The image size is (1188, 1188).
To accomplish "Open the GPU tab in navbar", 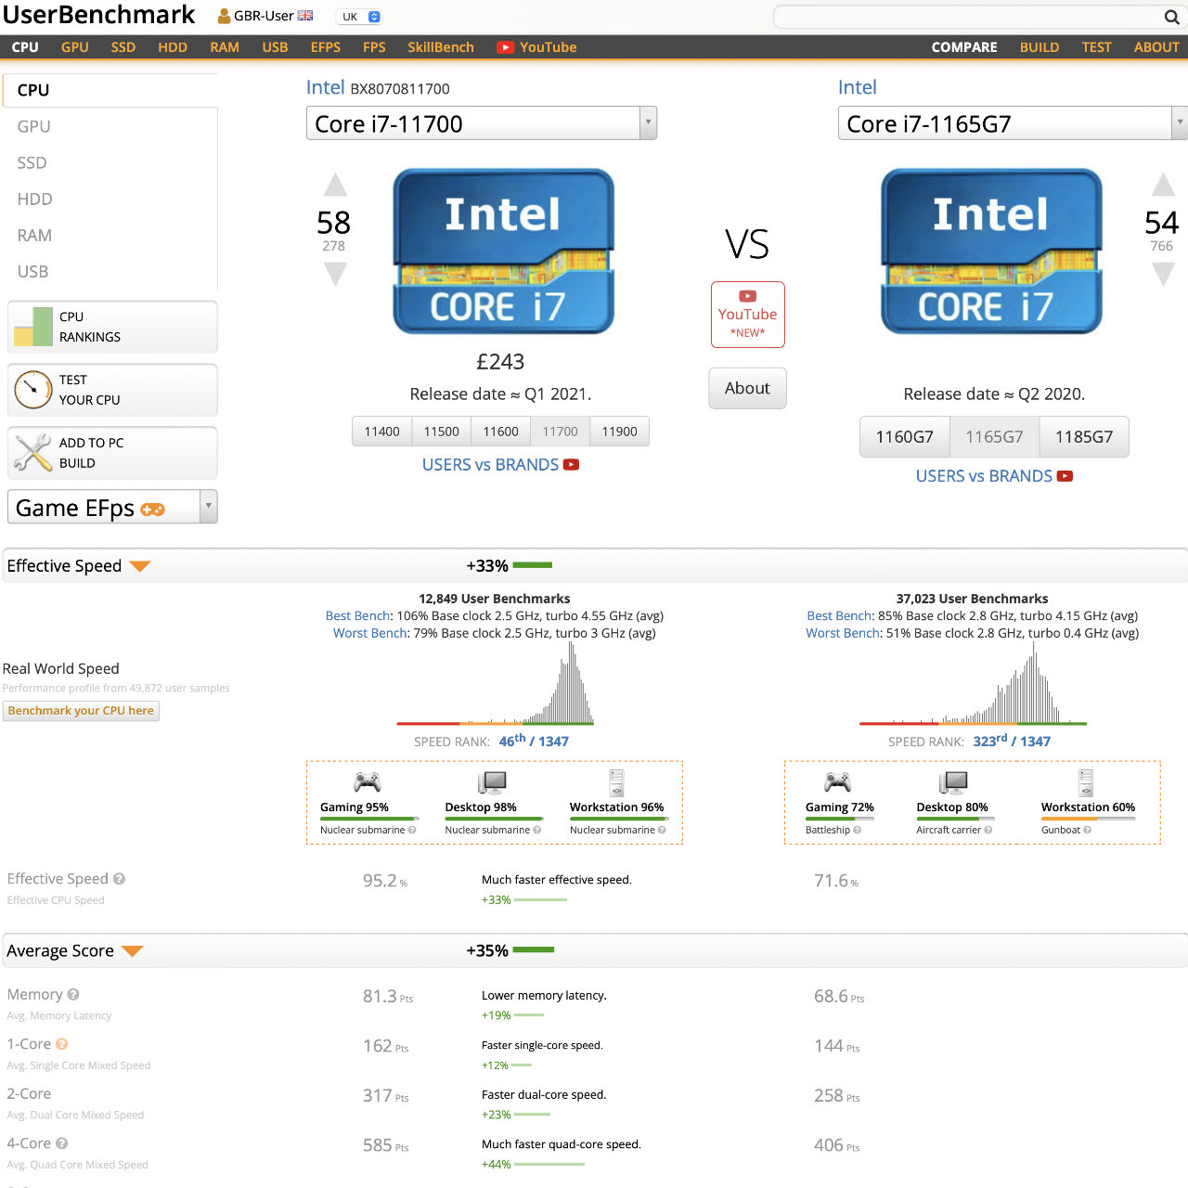I will click(x=75, y=47).
